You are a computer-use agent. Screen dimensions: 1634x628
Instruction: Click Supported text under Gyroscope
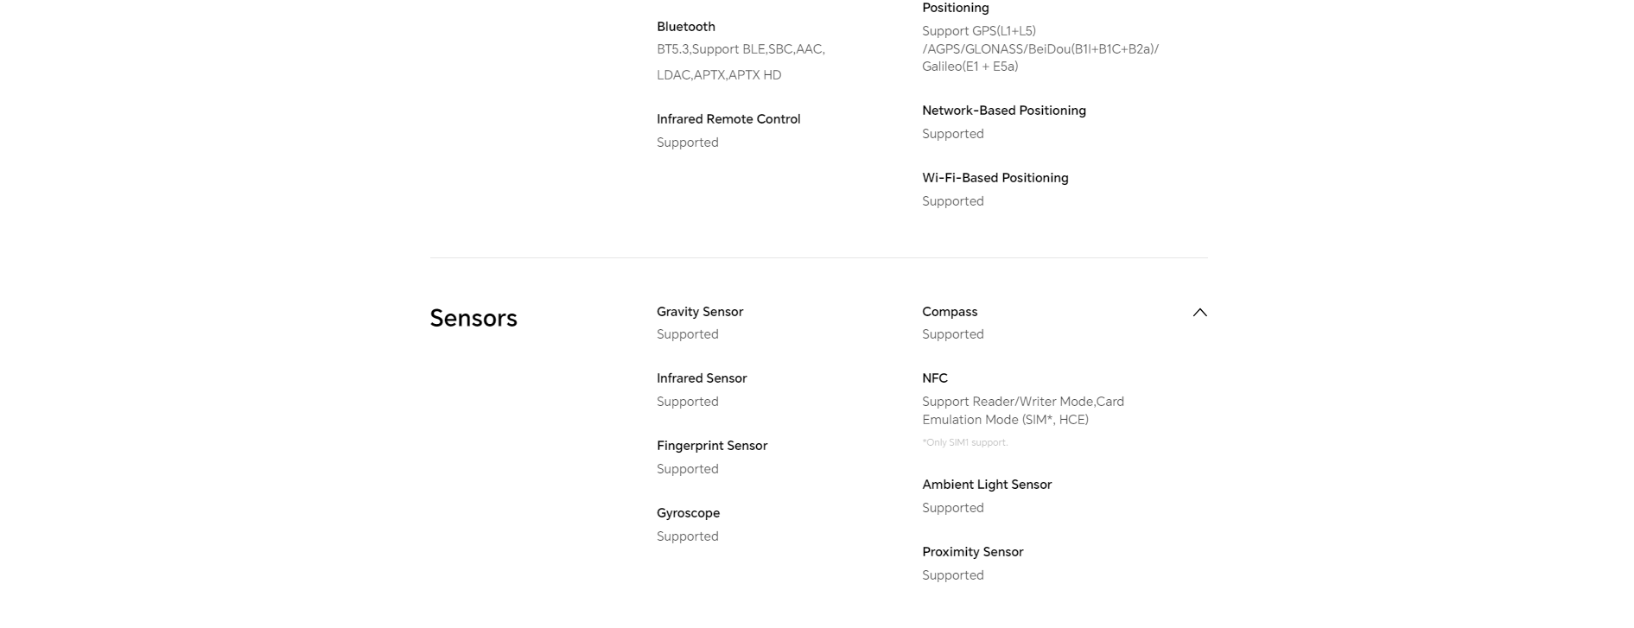tap(688, 536)
